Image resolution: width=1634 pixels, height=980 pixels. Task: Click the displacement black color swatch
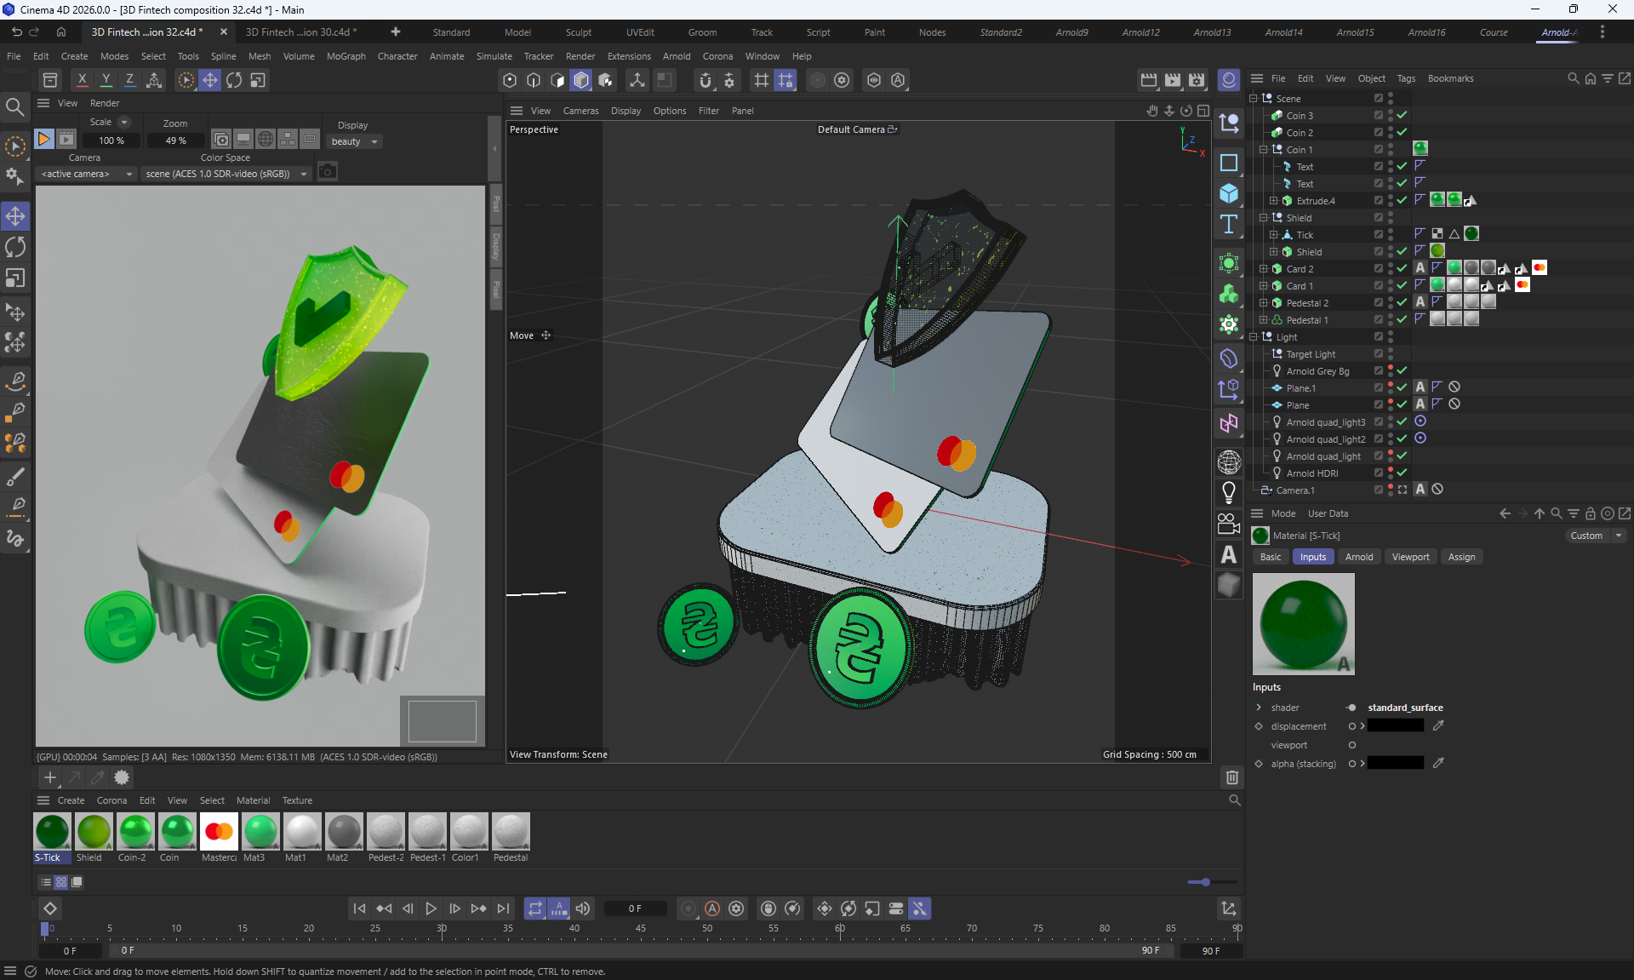[1395, 726]
